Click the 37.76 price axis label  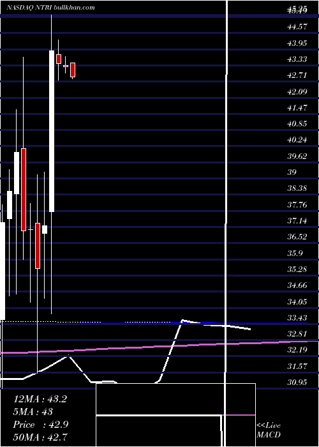click(x=297, y=205)
